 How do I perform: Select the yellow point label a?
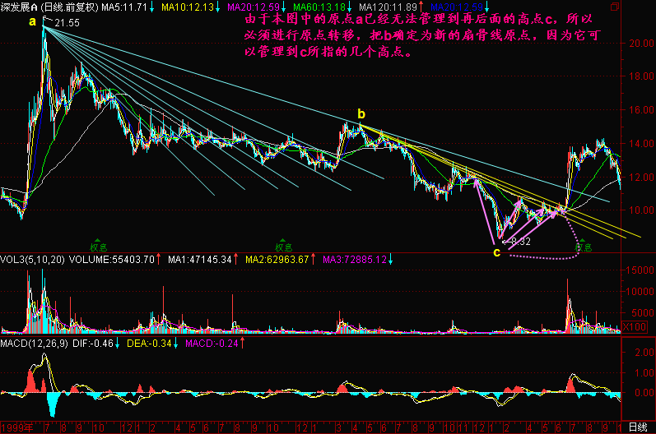33,21
